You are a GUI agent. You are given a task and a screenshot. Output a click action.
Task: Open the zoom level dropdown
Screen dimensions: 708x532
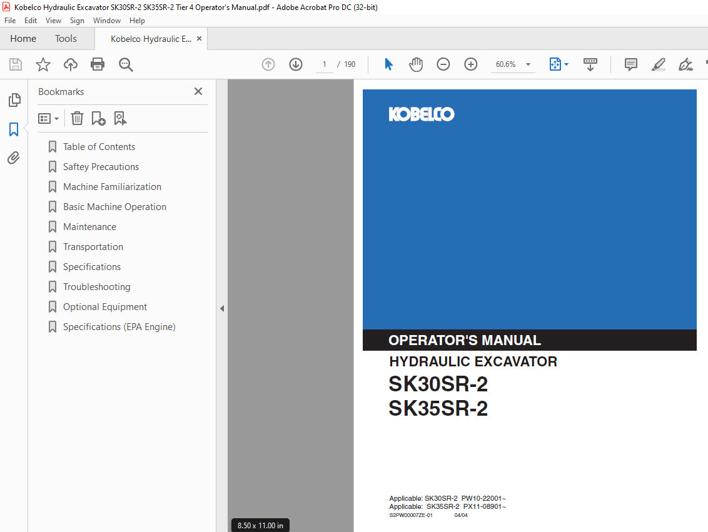tap(528, 64)
